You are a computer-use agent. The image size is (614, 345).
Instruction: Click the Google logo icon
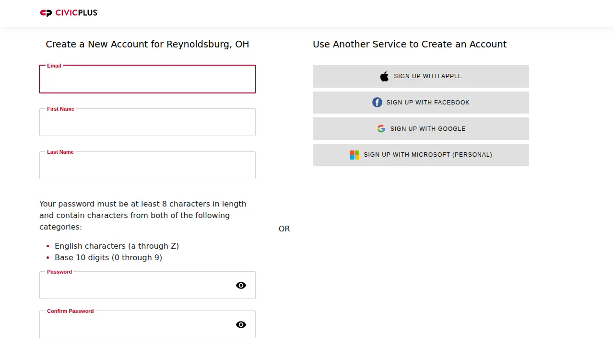[381, 128]
